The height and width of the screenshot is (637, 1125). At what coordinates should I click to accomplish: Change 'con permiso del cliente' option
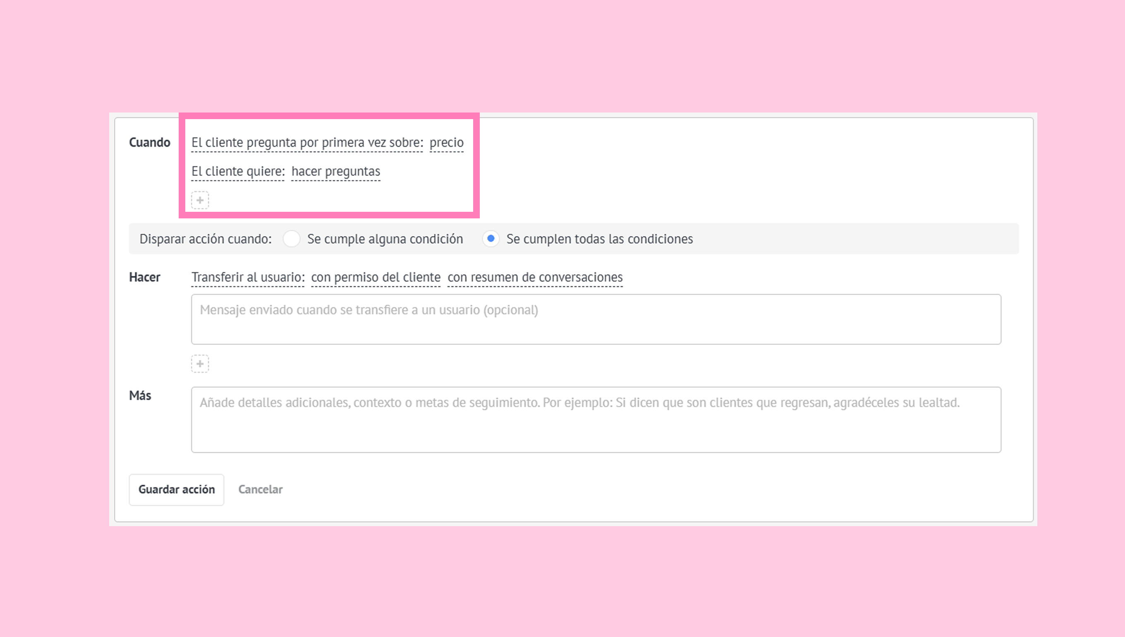[375, 278]
